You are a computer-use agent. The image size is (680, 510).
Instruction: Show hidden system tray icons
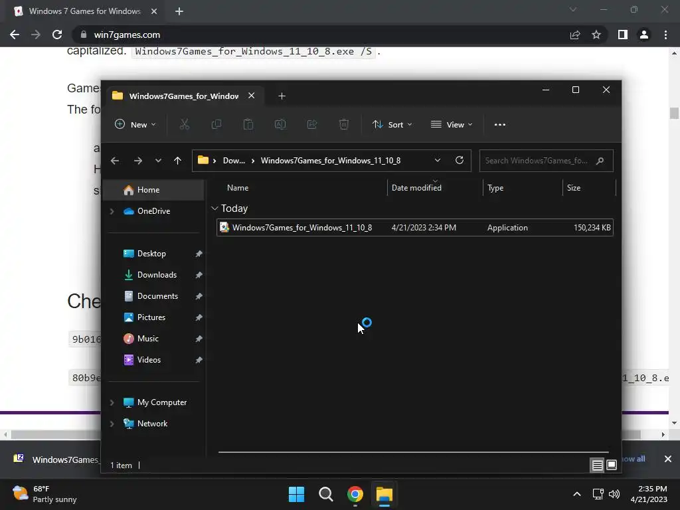[x=577, y=494]
